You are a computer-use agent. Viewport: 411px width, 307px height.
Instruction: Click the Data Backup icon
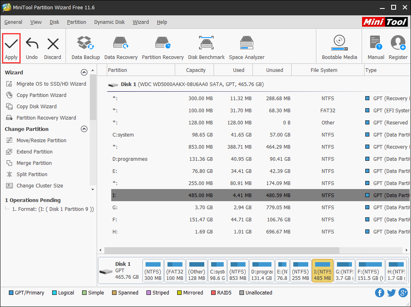(85, 46)
